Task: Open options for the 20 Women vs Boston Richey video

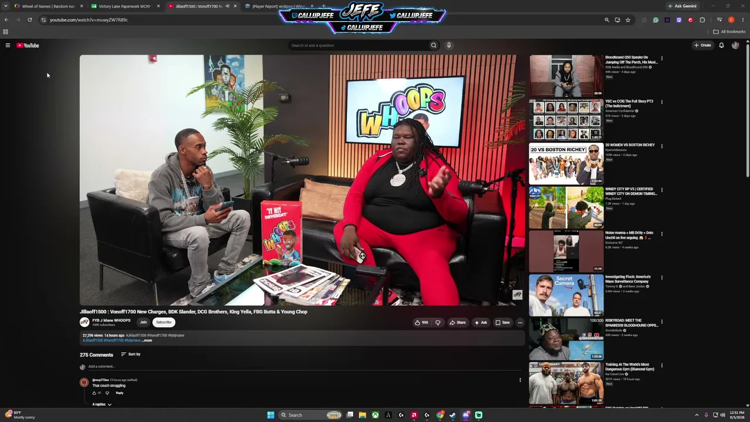Action: (662, 146)
